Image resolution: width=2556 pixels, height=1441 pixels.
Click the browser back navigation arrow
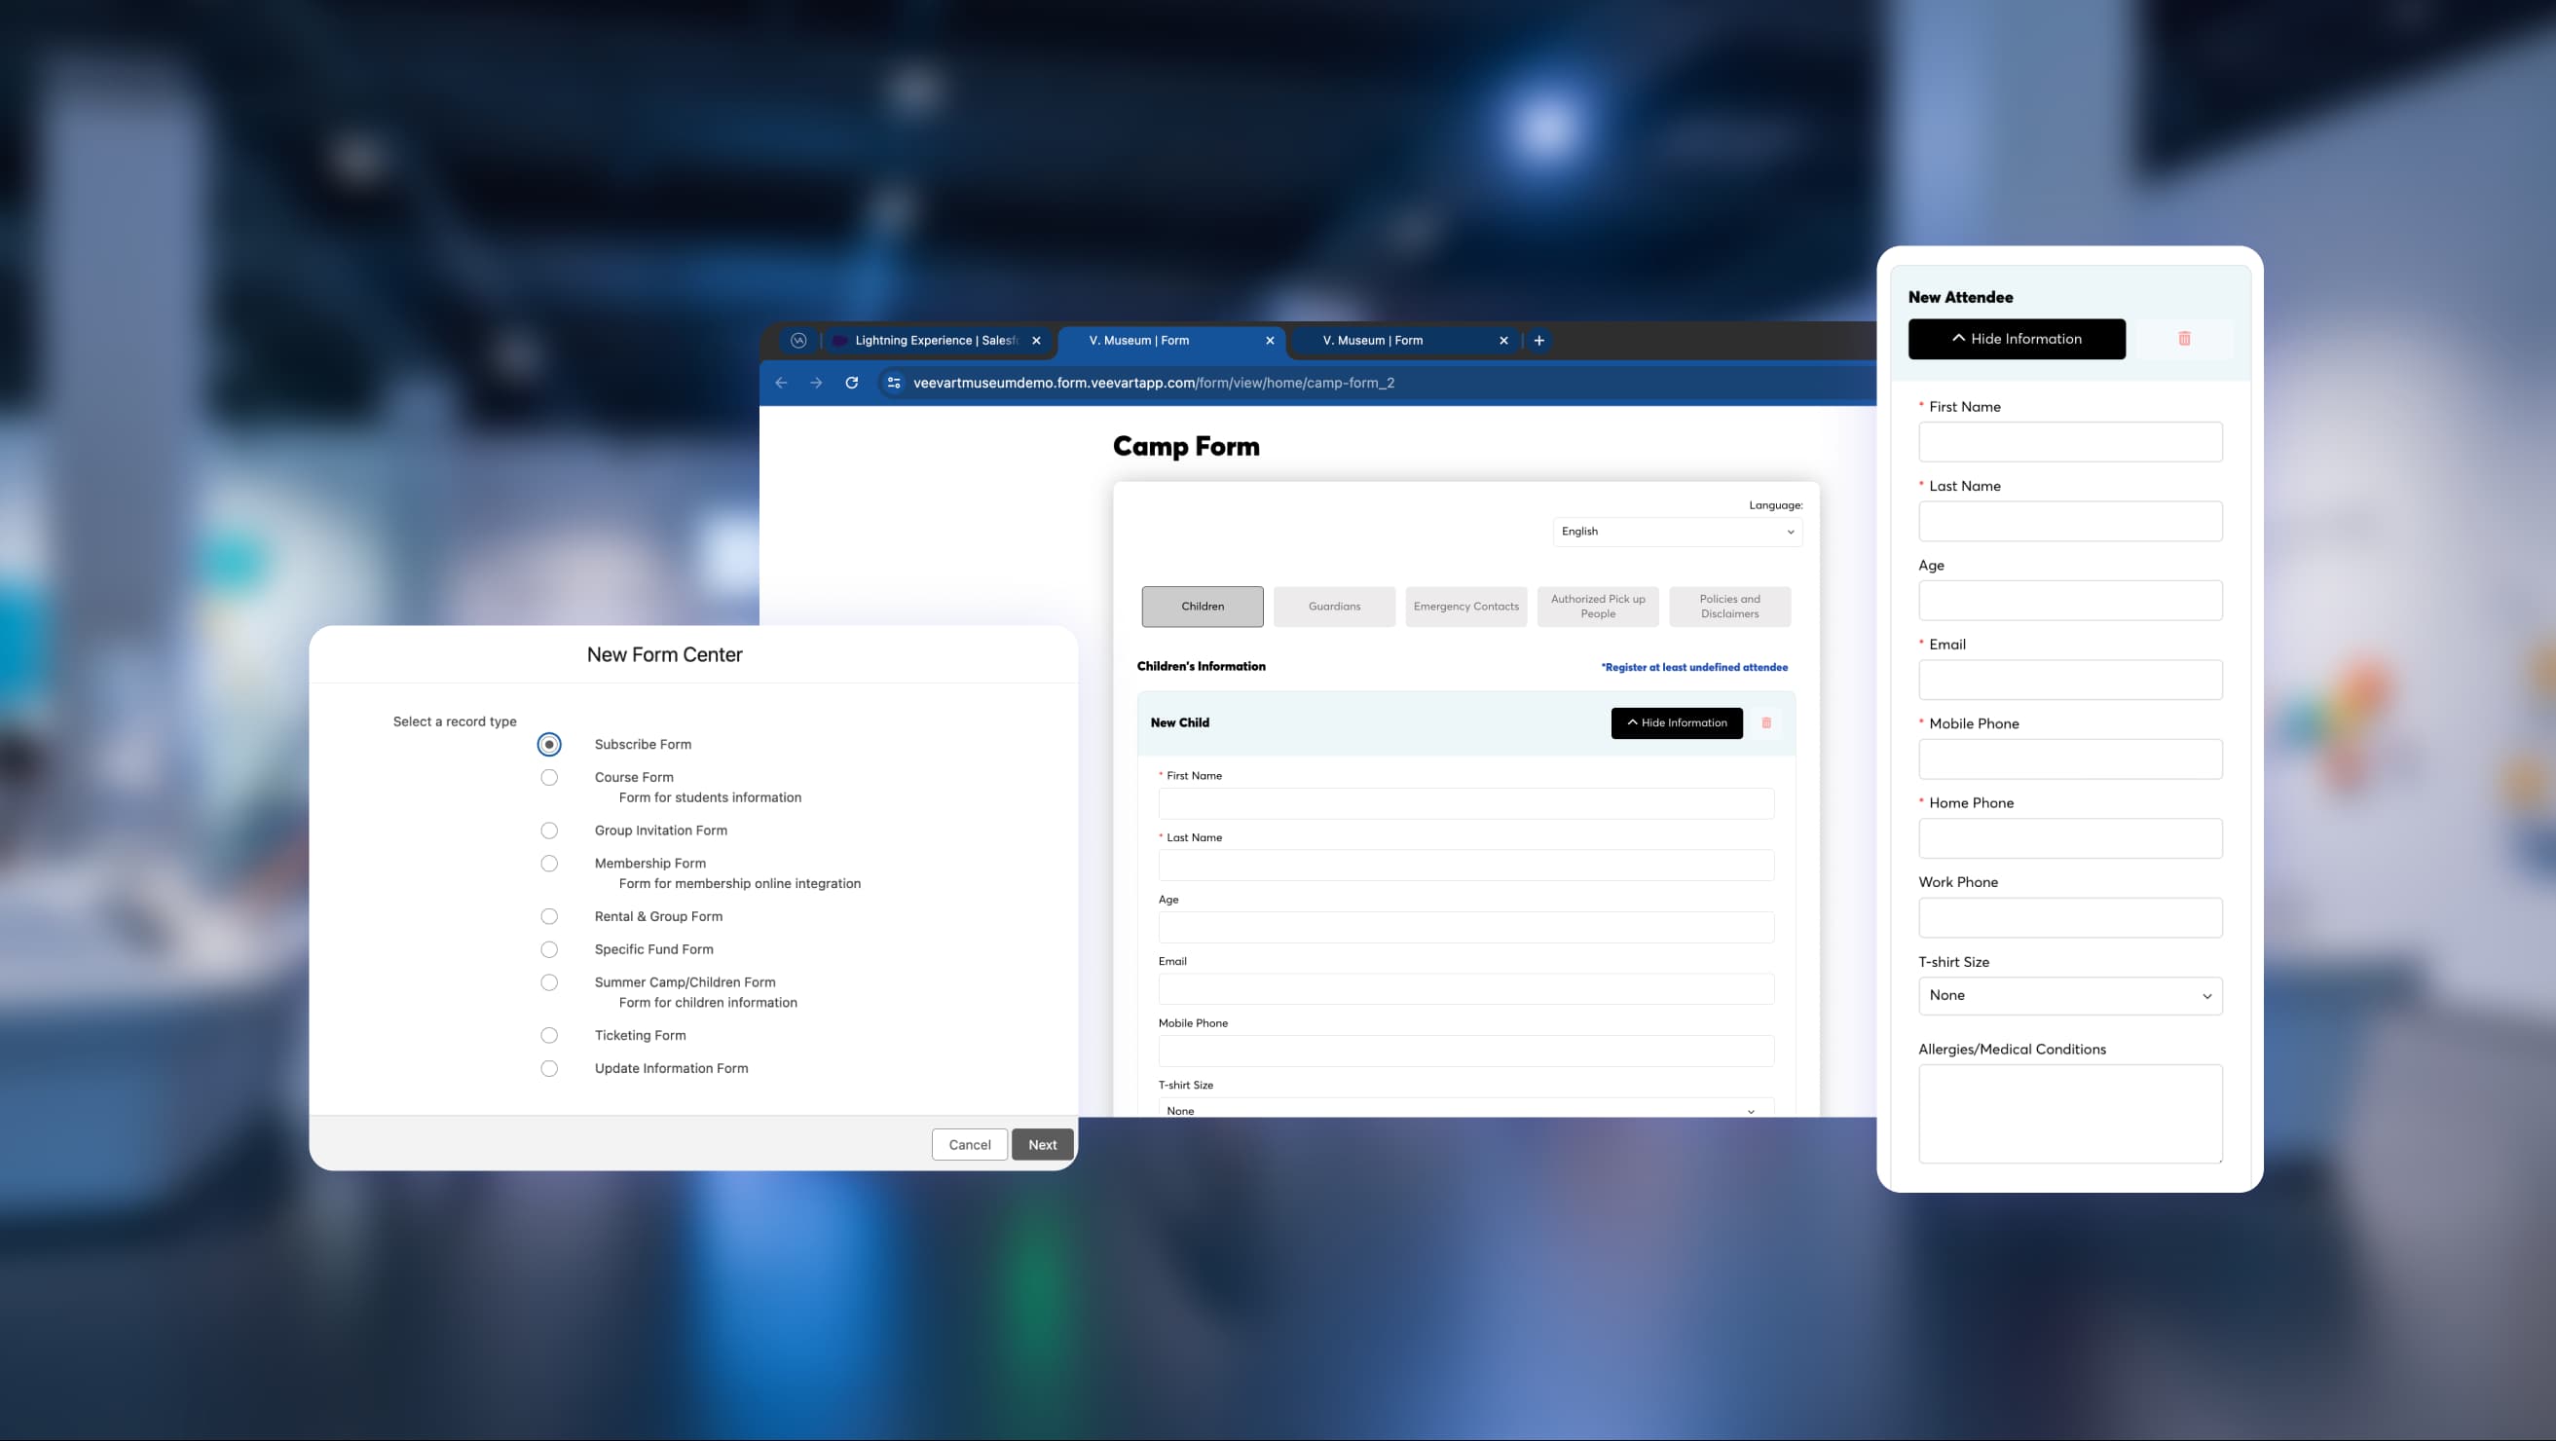pyautogui.click(x=781, y=382)
